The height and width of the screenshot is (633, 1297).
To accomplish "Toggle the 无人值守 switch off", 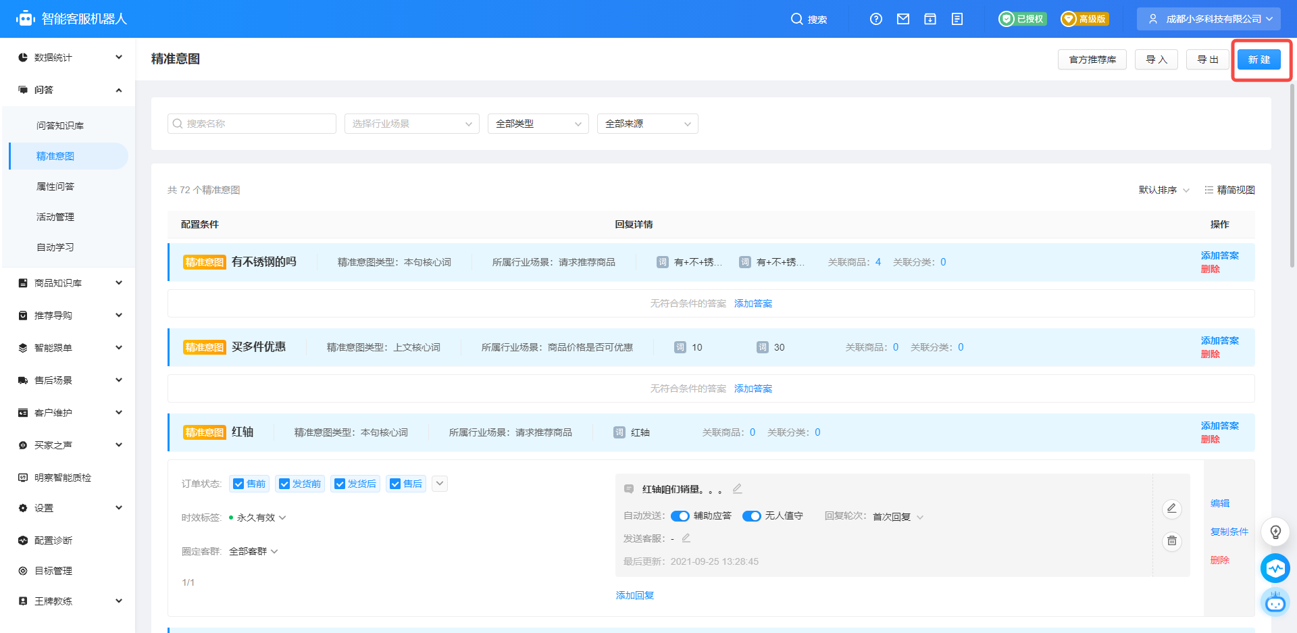I will point(751,516).
